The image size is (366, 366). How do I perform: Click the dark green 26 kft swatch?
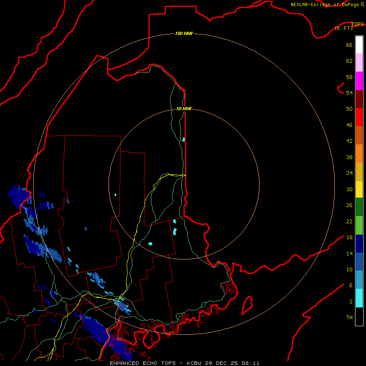[x=359, y=207]
